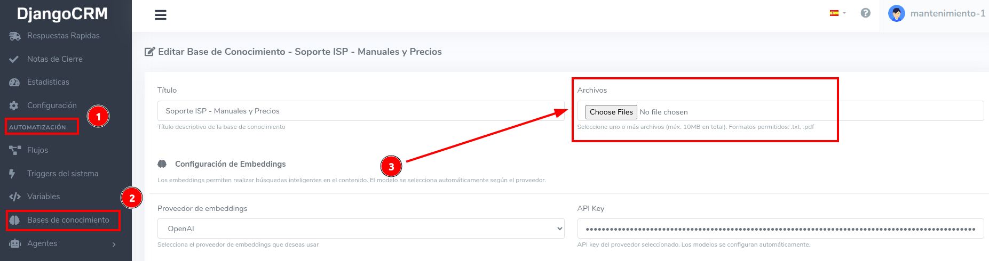Open the help question mark icon
Screen dimensions: 989x261
866,13
